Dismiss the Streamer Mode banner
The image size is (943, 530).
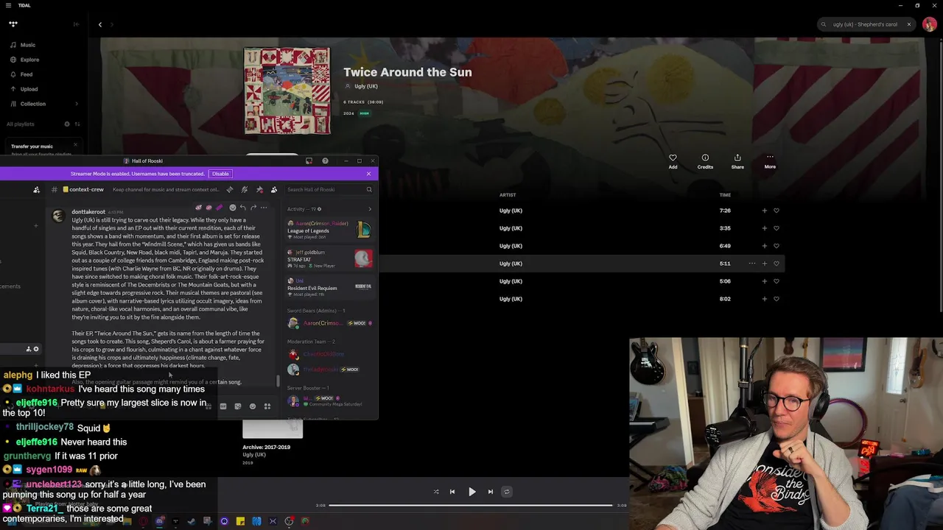coord(368,174)
